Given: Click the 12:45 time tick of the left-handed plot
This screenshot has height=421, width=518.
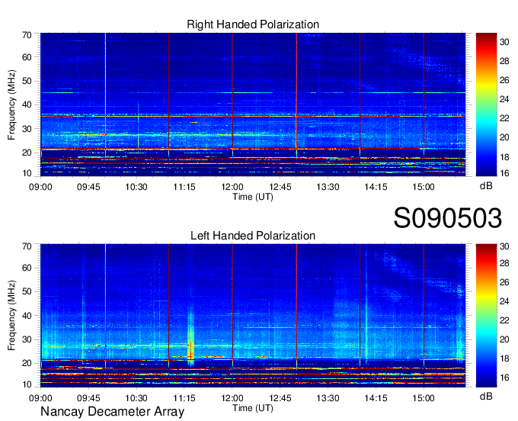Looking at the screenshot, I should coord(280,398).
